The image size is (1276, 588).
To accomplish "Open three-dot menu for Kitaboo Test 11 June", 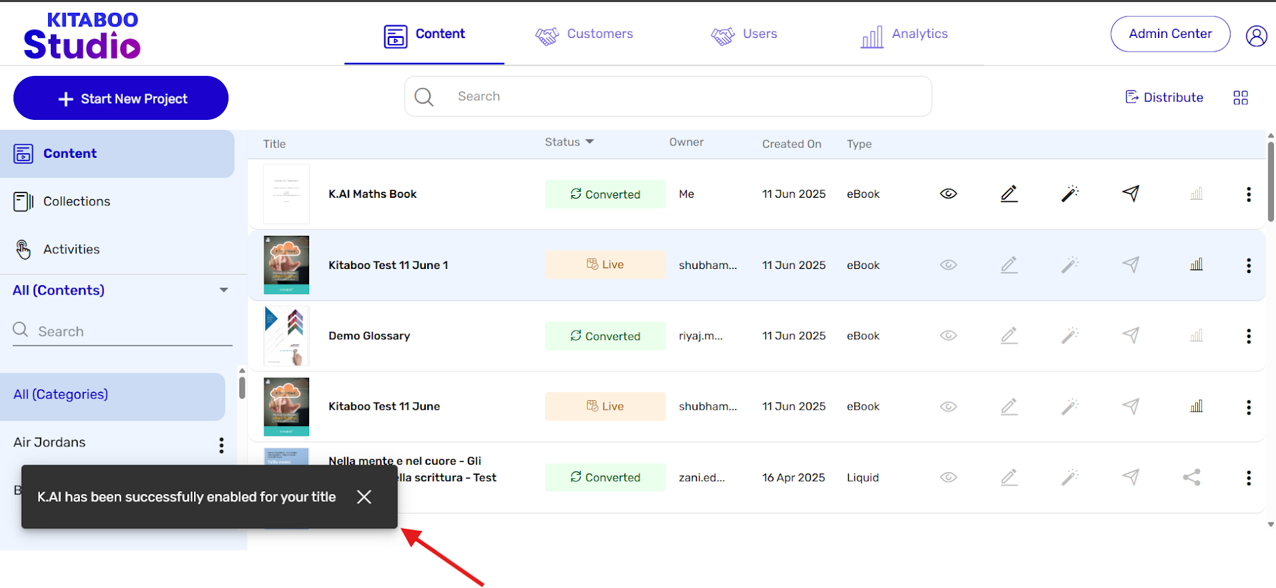I will pyautogui.click(x=1249, y=407).
